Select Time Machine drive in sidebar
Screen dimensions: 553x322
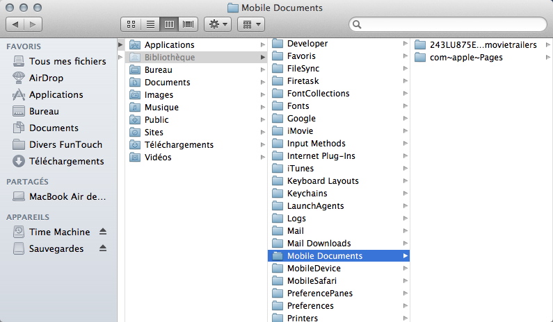pyautogui.click(x=51, y=232)
